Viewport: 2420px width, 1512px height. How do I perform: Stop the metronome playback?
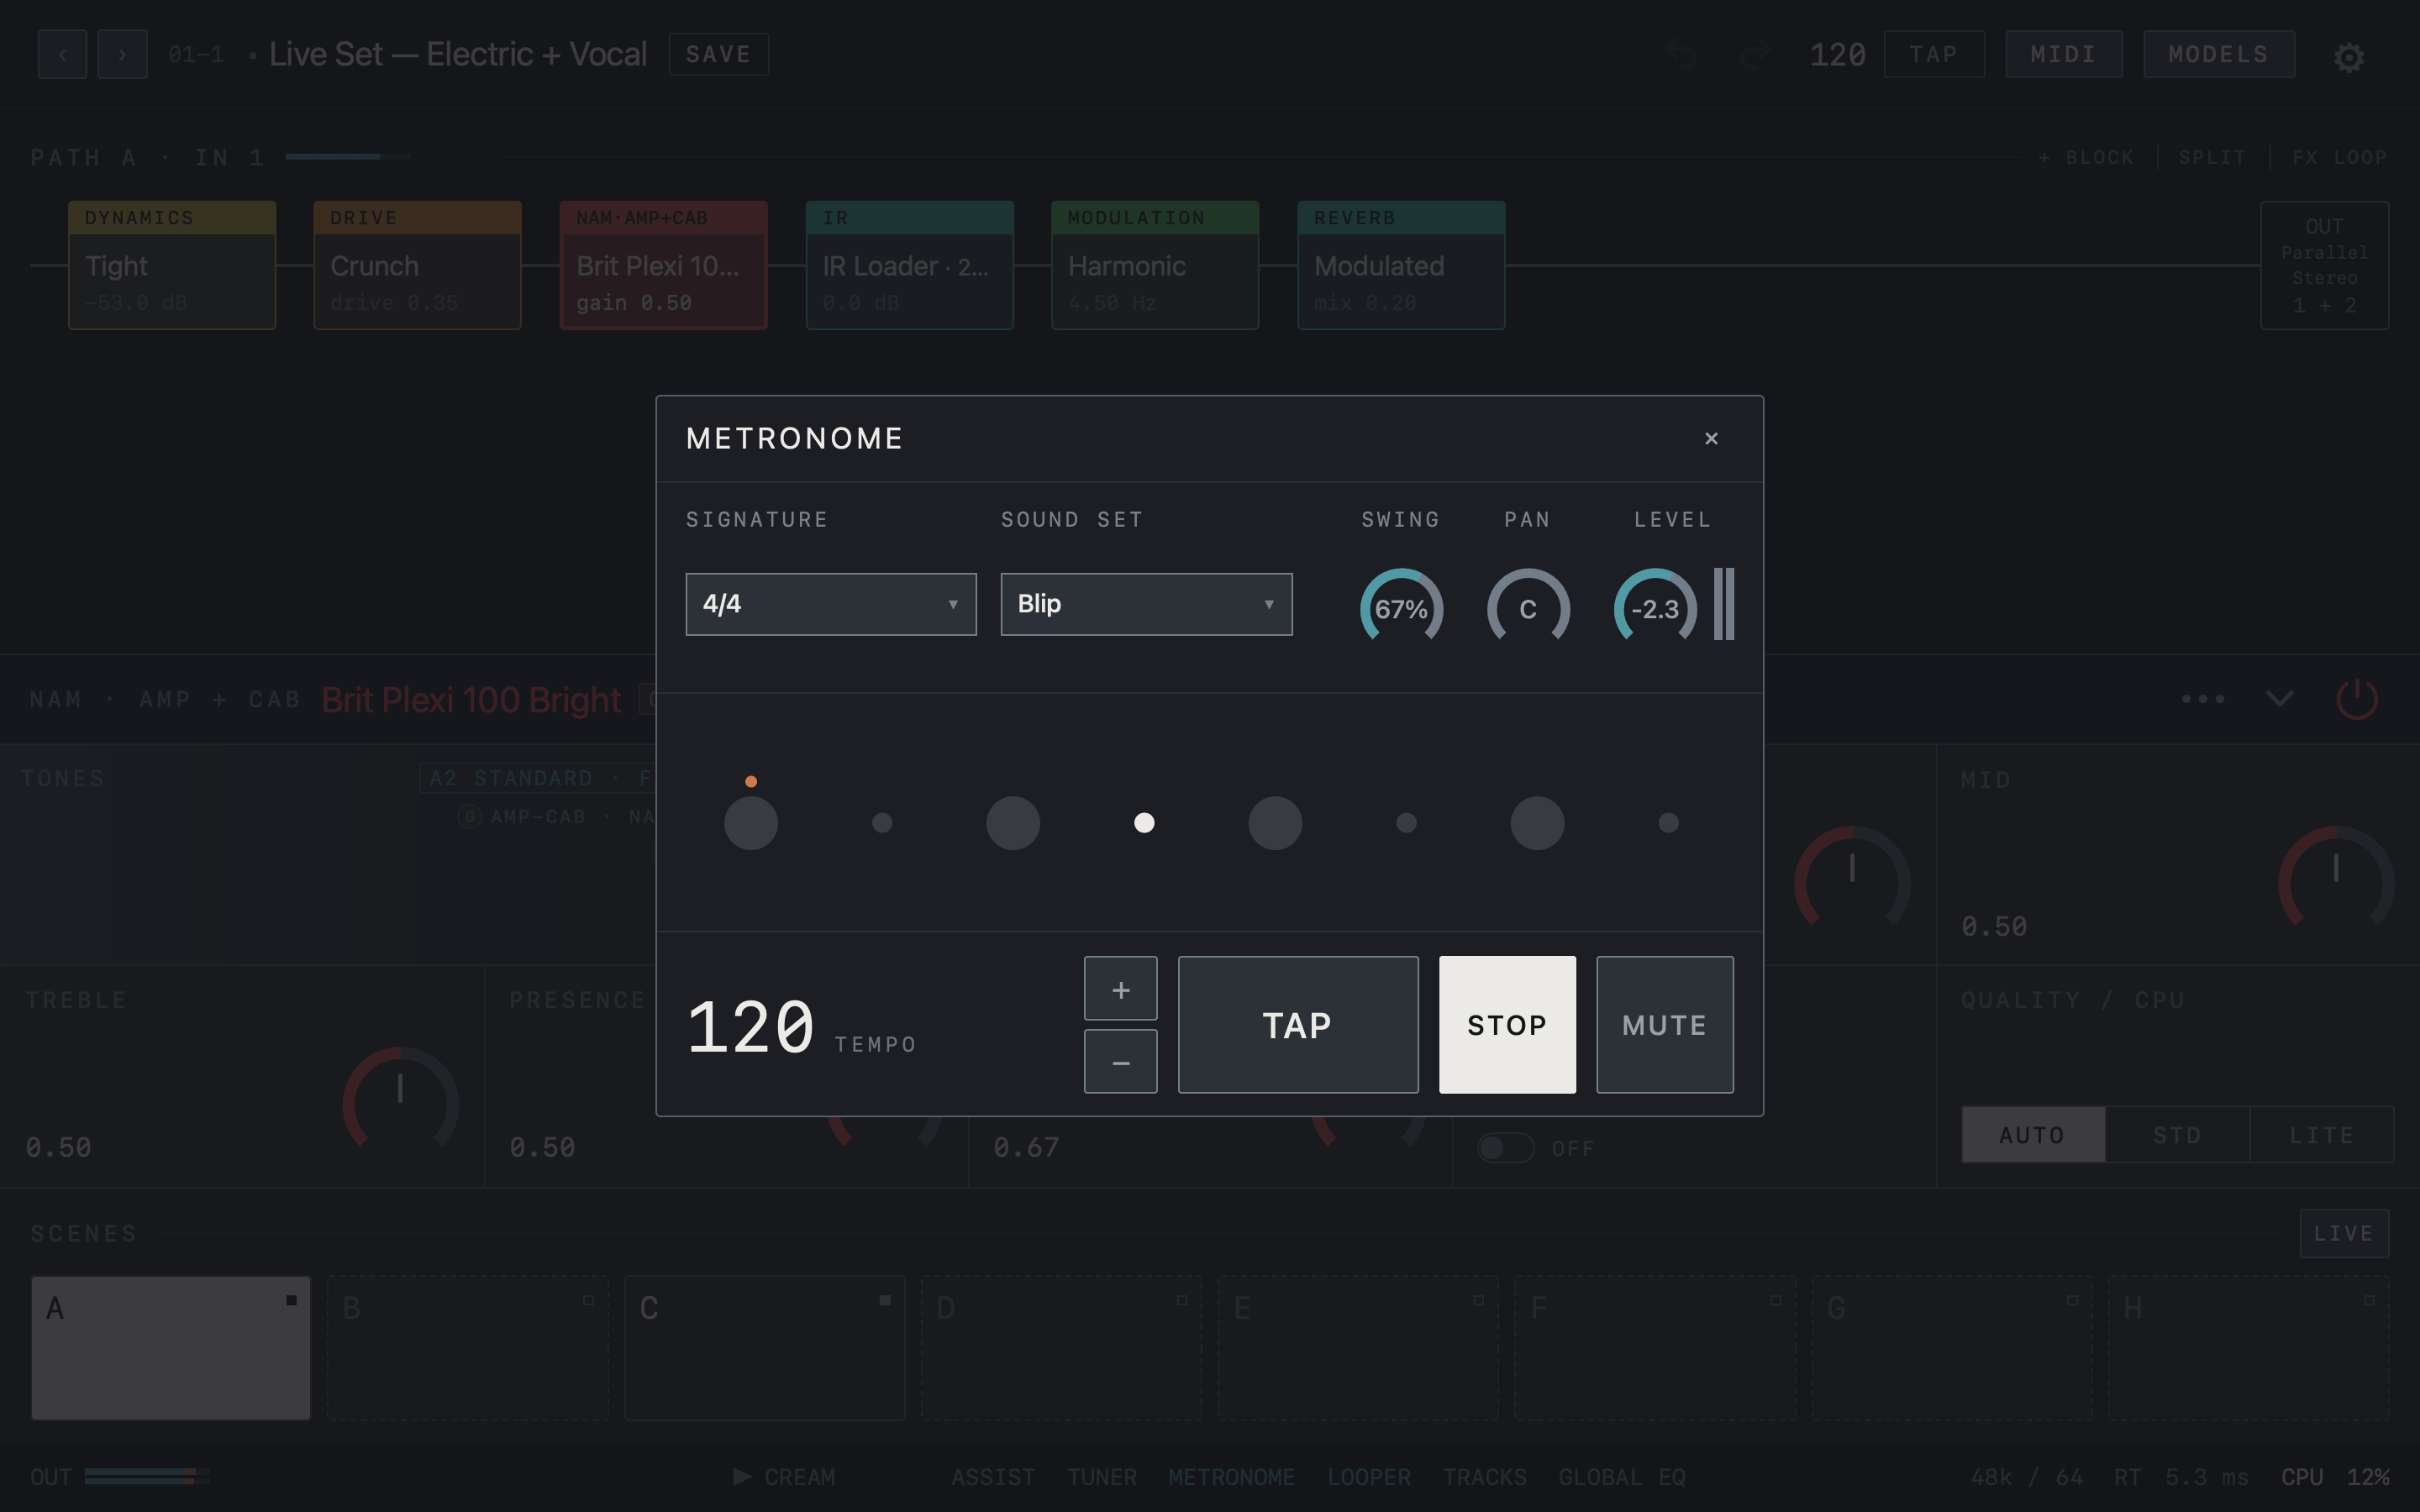(x=1507, y=1025)
